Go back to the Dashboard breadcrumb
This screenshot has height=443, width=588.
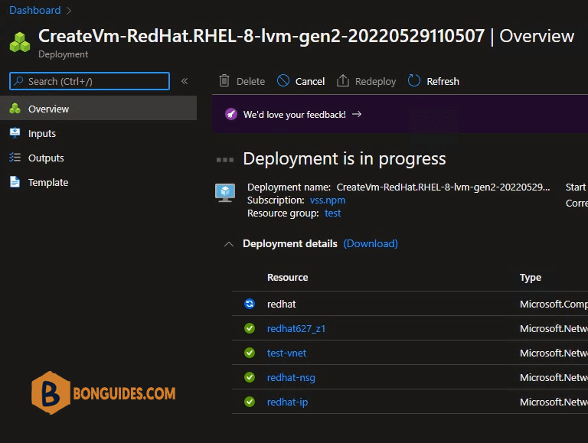(35, 10)
